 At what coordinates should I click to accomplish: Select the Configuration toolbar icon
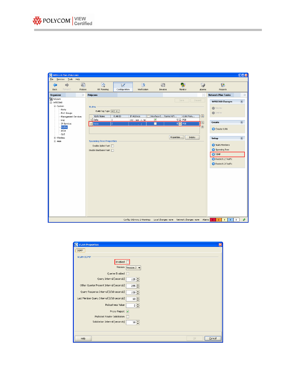pyautogui.click(x=123, y=85)
